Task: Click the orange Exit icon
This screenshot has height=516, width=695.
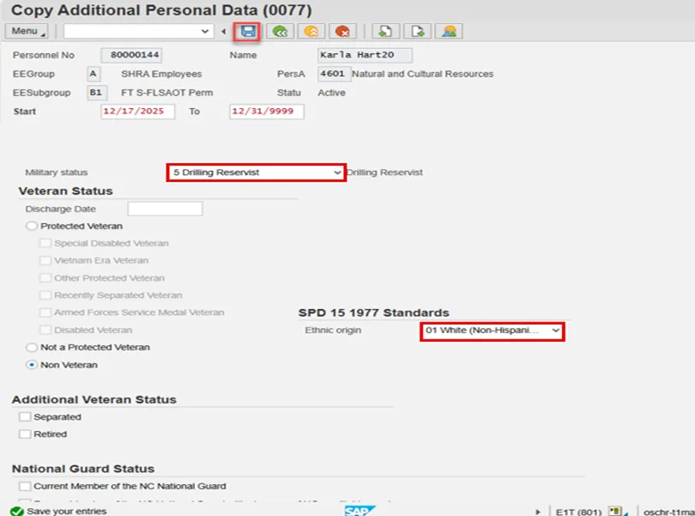Action: coord(311,32)
